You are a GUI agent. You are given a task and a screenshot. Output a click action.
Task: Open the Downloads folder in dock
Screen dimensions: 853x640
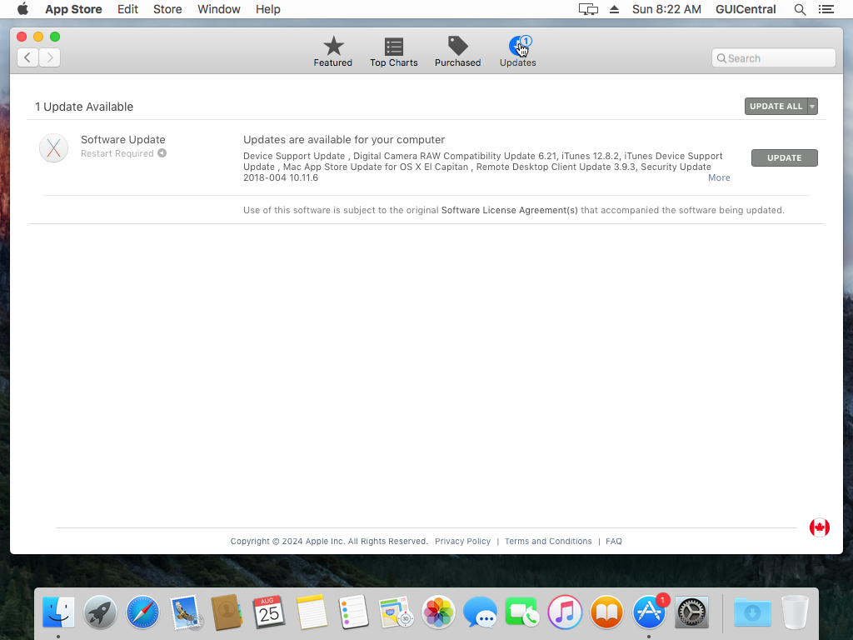tap(752, 612)
